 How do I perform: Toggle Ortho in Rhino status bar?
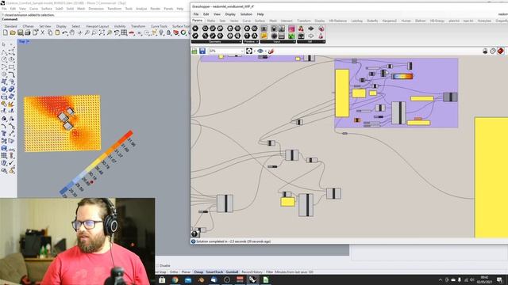pos(174,272)
